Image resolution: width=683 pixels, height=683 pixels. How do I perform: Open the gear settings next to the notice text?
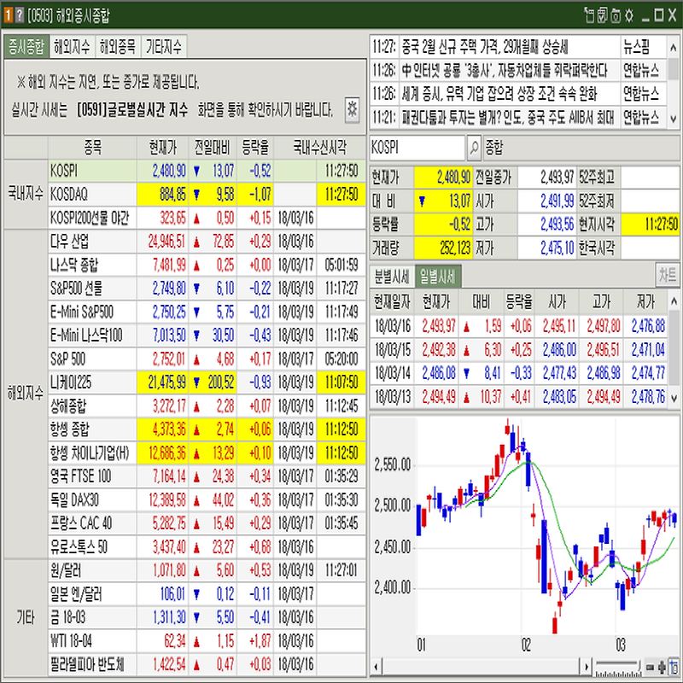coord(351,109)
